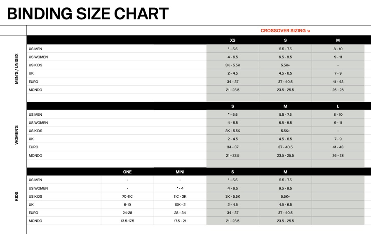
Task: Click the * - 4 US Women cell
Action: point(180,188)
